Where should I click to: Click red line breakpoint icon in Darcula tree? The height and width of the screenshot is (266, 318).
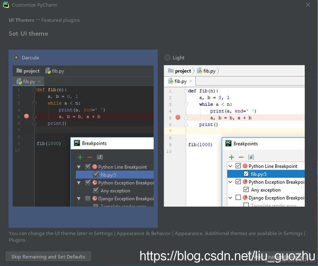(95, 167)
